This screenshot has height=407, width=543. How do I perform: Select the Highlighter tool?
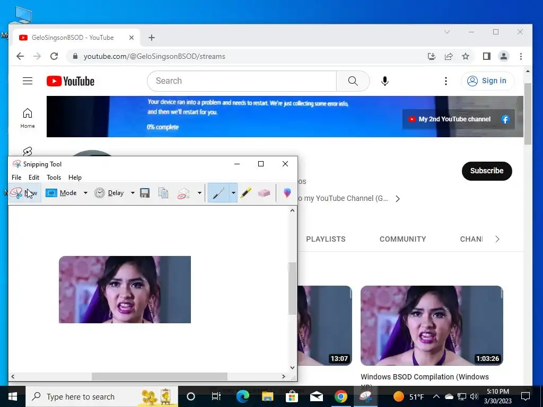point(246,193)
